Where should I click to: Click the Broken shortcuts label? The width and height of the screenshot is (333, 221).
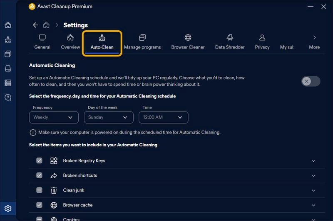(x=80, y=175)
